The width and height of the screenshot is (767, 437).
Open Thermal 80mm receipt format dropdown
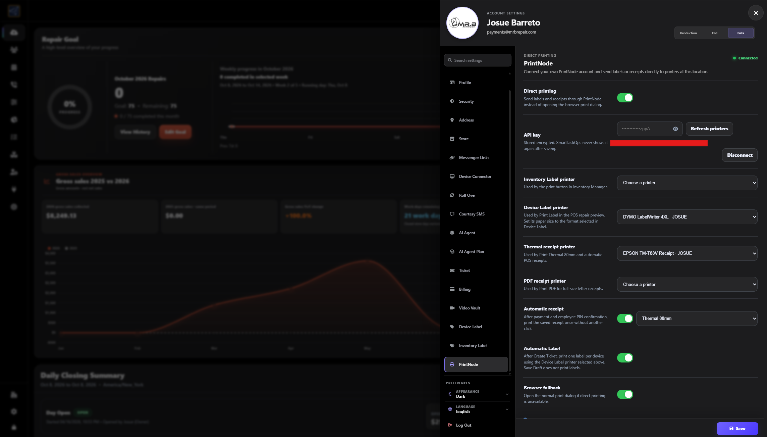point(697,319)
